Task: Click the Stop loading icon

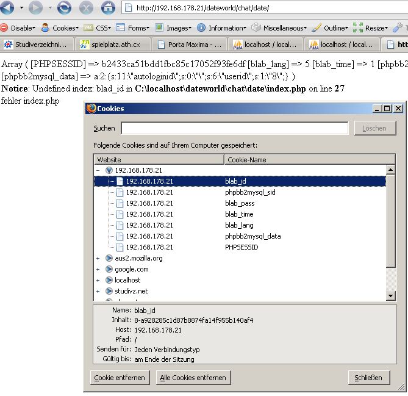Action: 86,9
